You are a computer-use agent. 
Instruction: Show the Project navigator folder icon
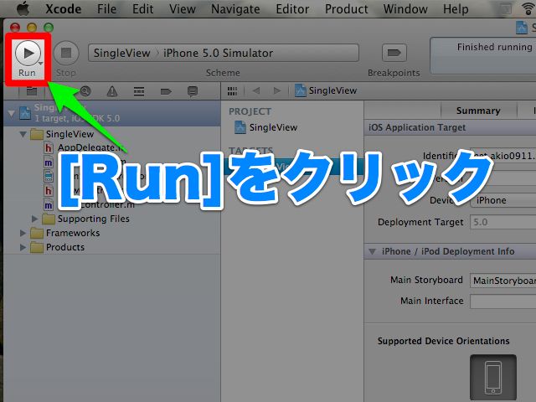click(32, 91)
